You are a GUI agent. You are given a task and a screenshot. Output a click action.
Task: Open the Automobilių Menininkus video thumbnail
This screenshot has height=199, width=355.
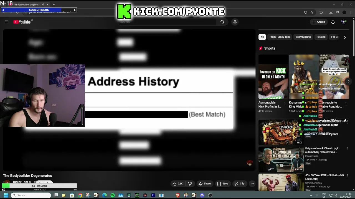click(281, 159)
